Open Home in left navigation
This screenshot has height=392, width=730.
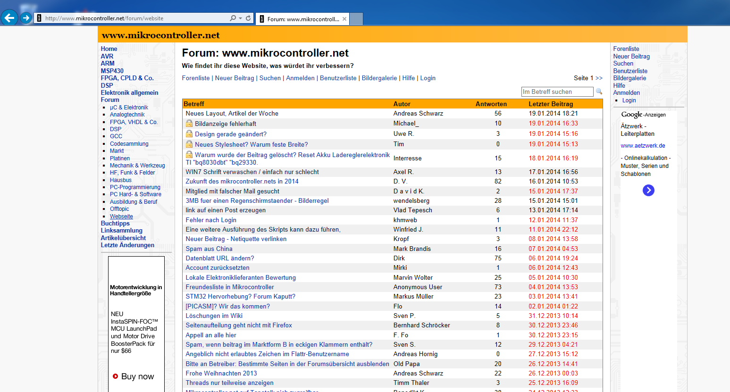[109, 49]
